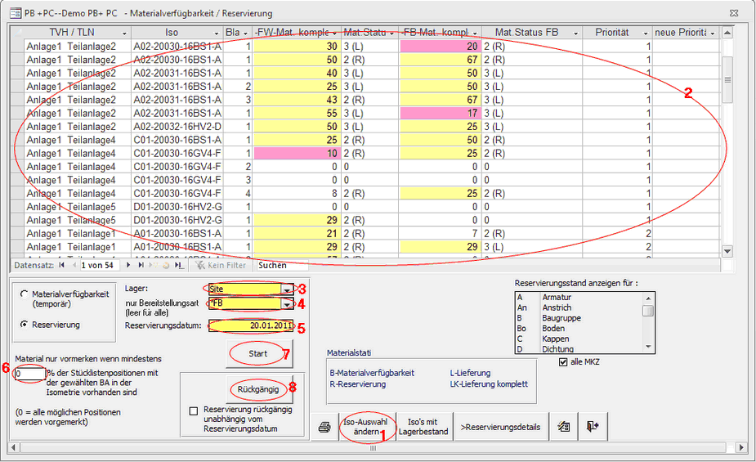Uncheck the alle MKZ checkbox
Viewport: 756px width, 462px height.
(x=562, y=362)
